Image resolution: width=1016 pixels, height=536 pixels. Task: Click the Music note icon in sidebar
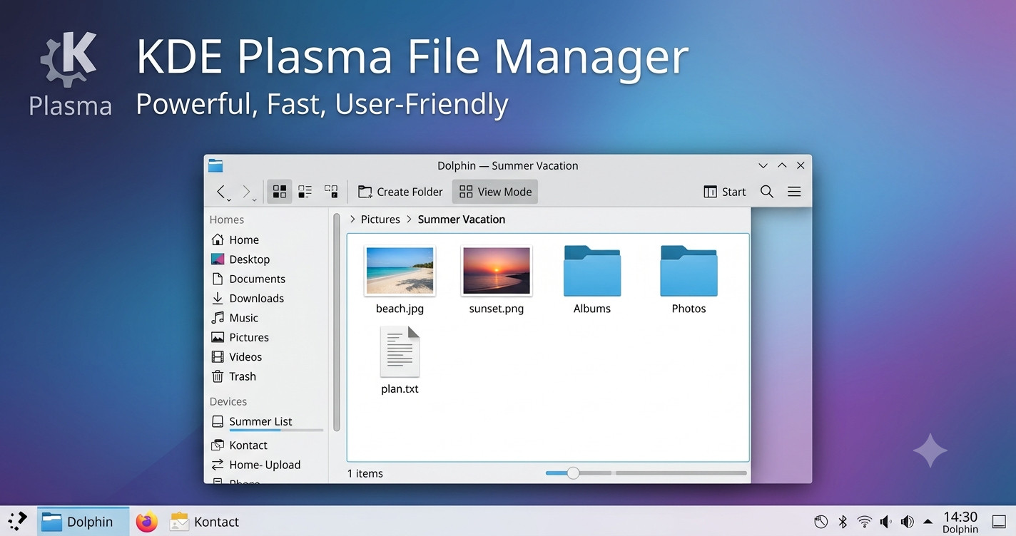coord(218,318)
